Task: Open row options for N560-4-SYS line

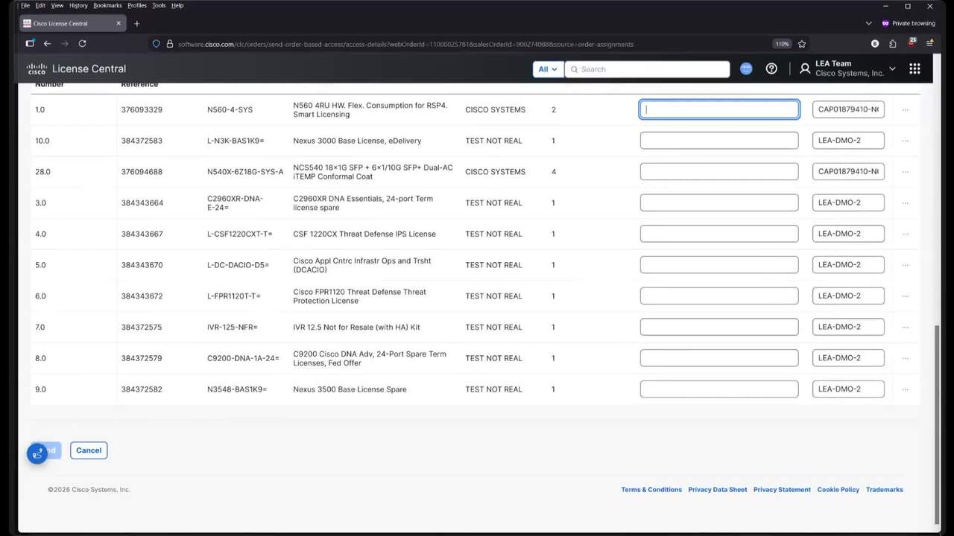Action: pyautogui.click(x=905, y=110)
